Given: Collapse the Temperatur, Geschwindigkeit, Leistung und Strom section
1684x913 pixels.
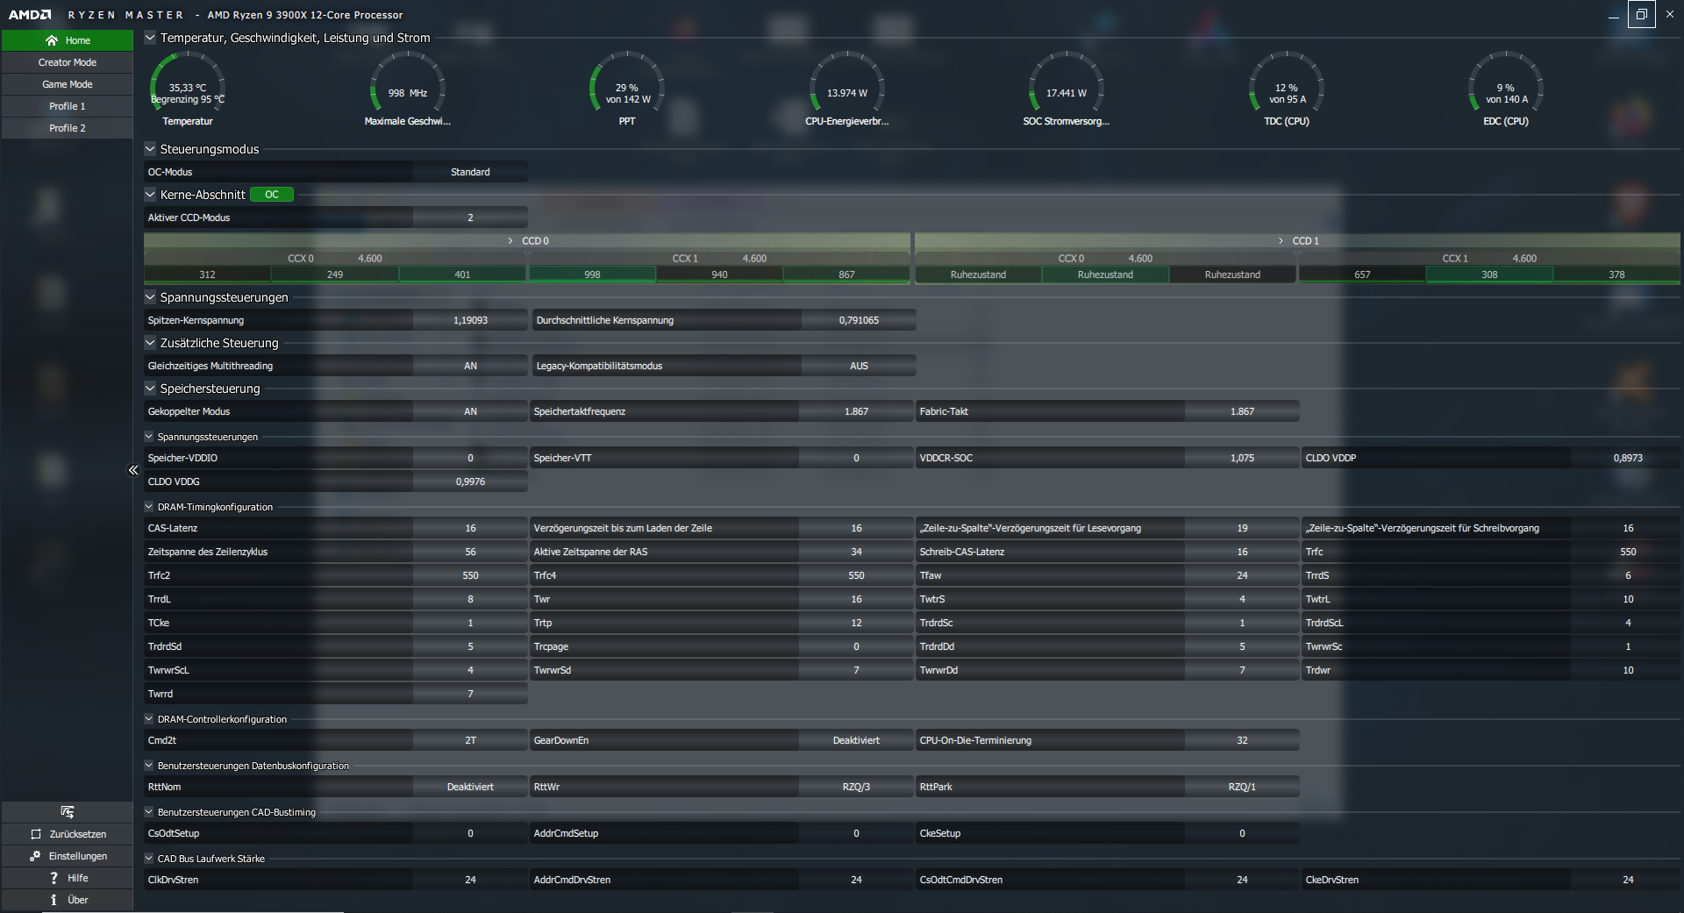Looking at the screenshot, I should pos(150,38).
